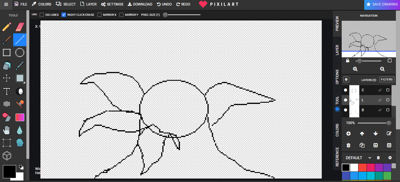The image size is (400, 182).
Task: Swap primary and secondary colors
Action: (21, 167)
